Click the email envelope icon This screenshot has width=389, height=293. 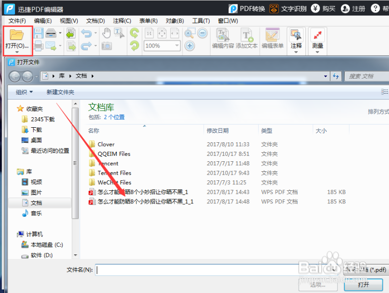[x=51, y=46]
